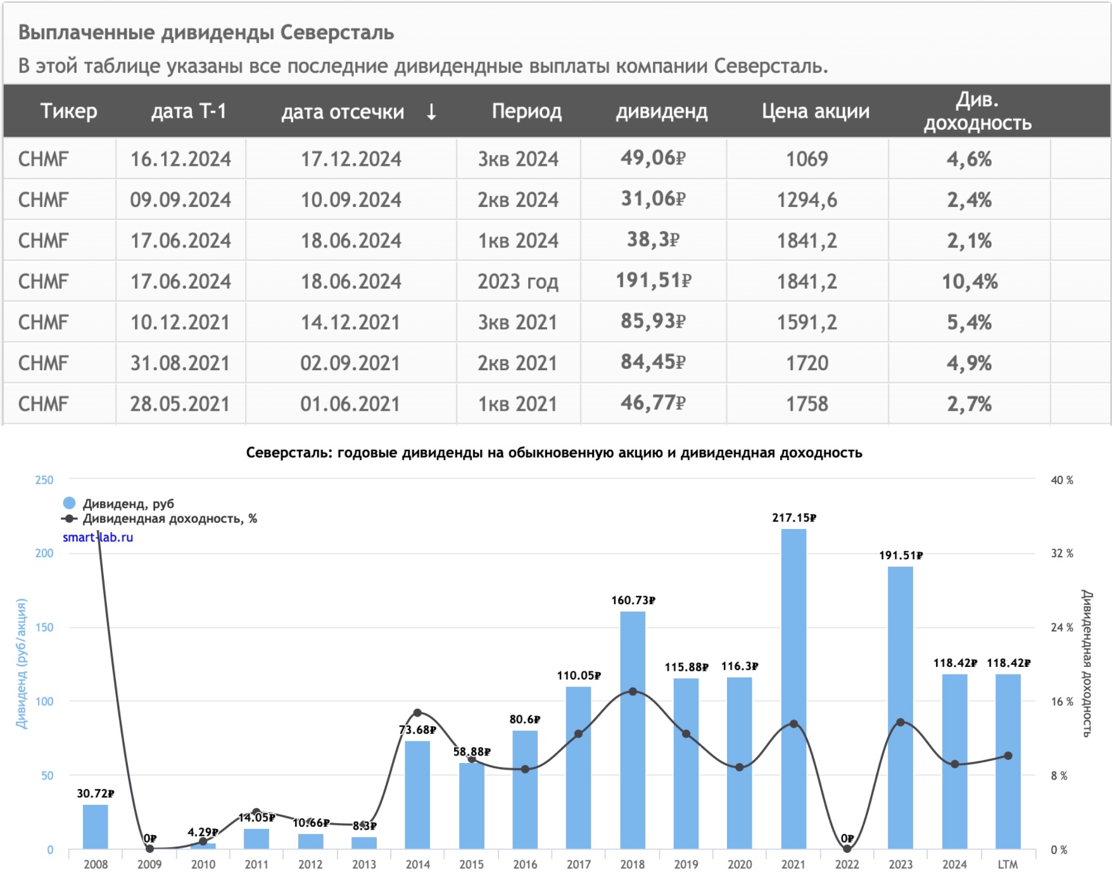The width and height of the screenshot is (1112, 882).
Task: Click the 2020 bar labeled 116.3₽
Action: click(x=740, y=763)
